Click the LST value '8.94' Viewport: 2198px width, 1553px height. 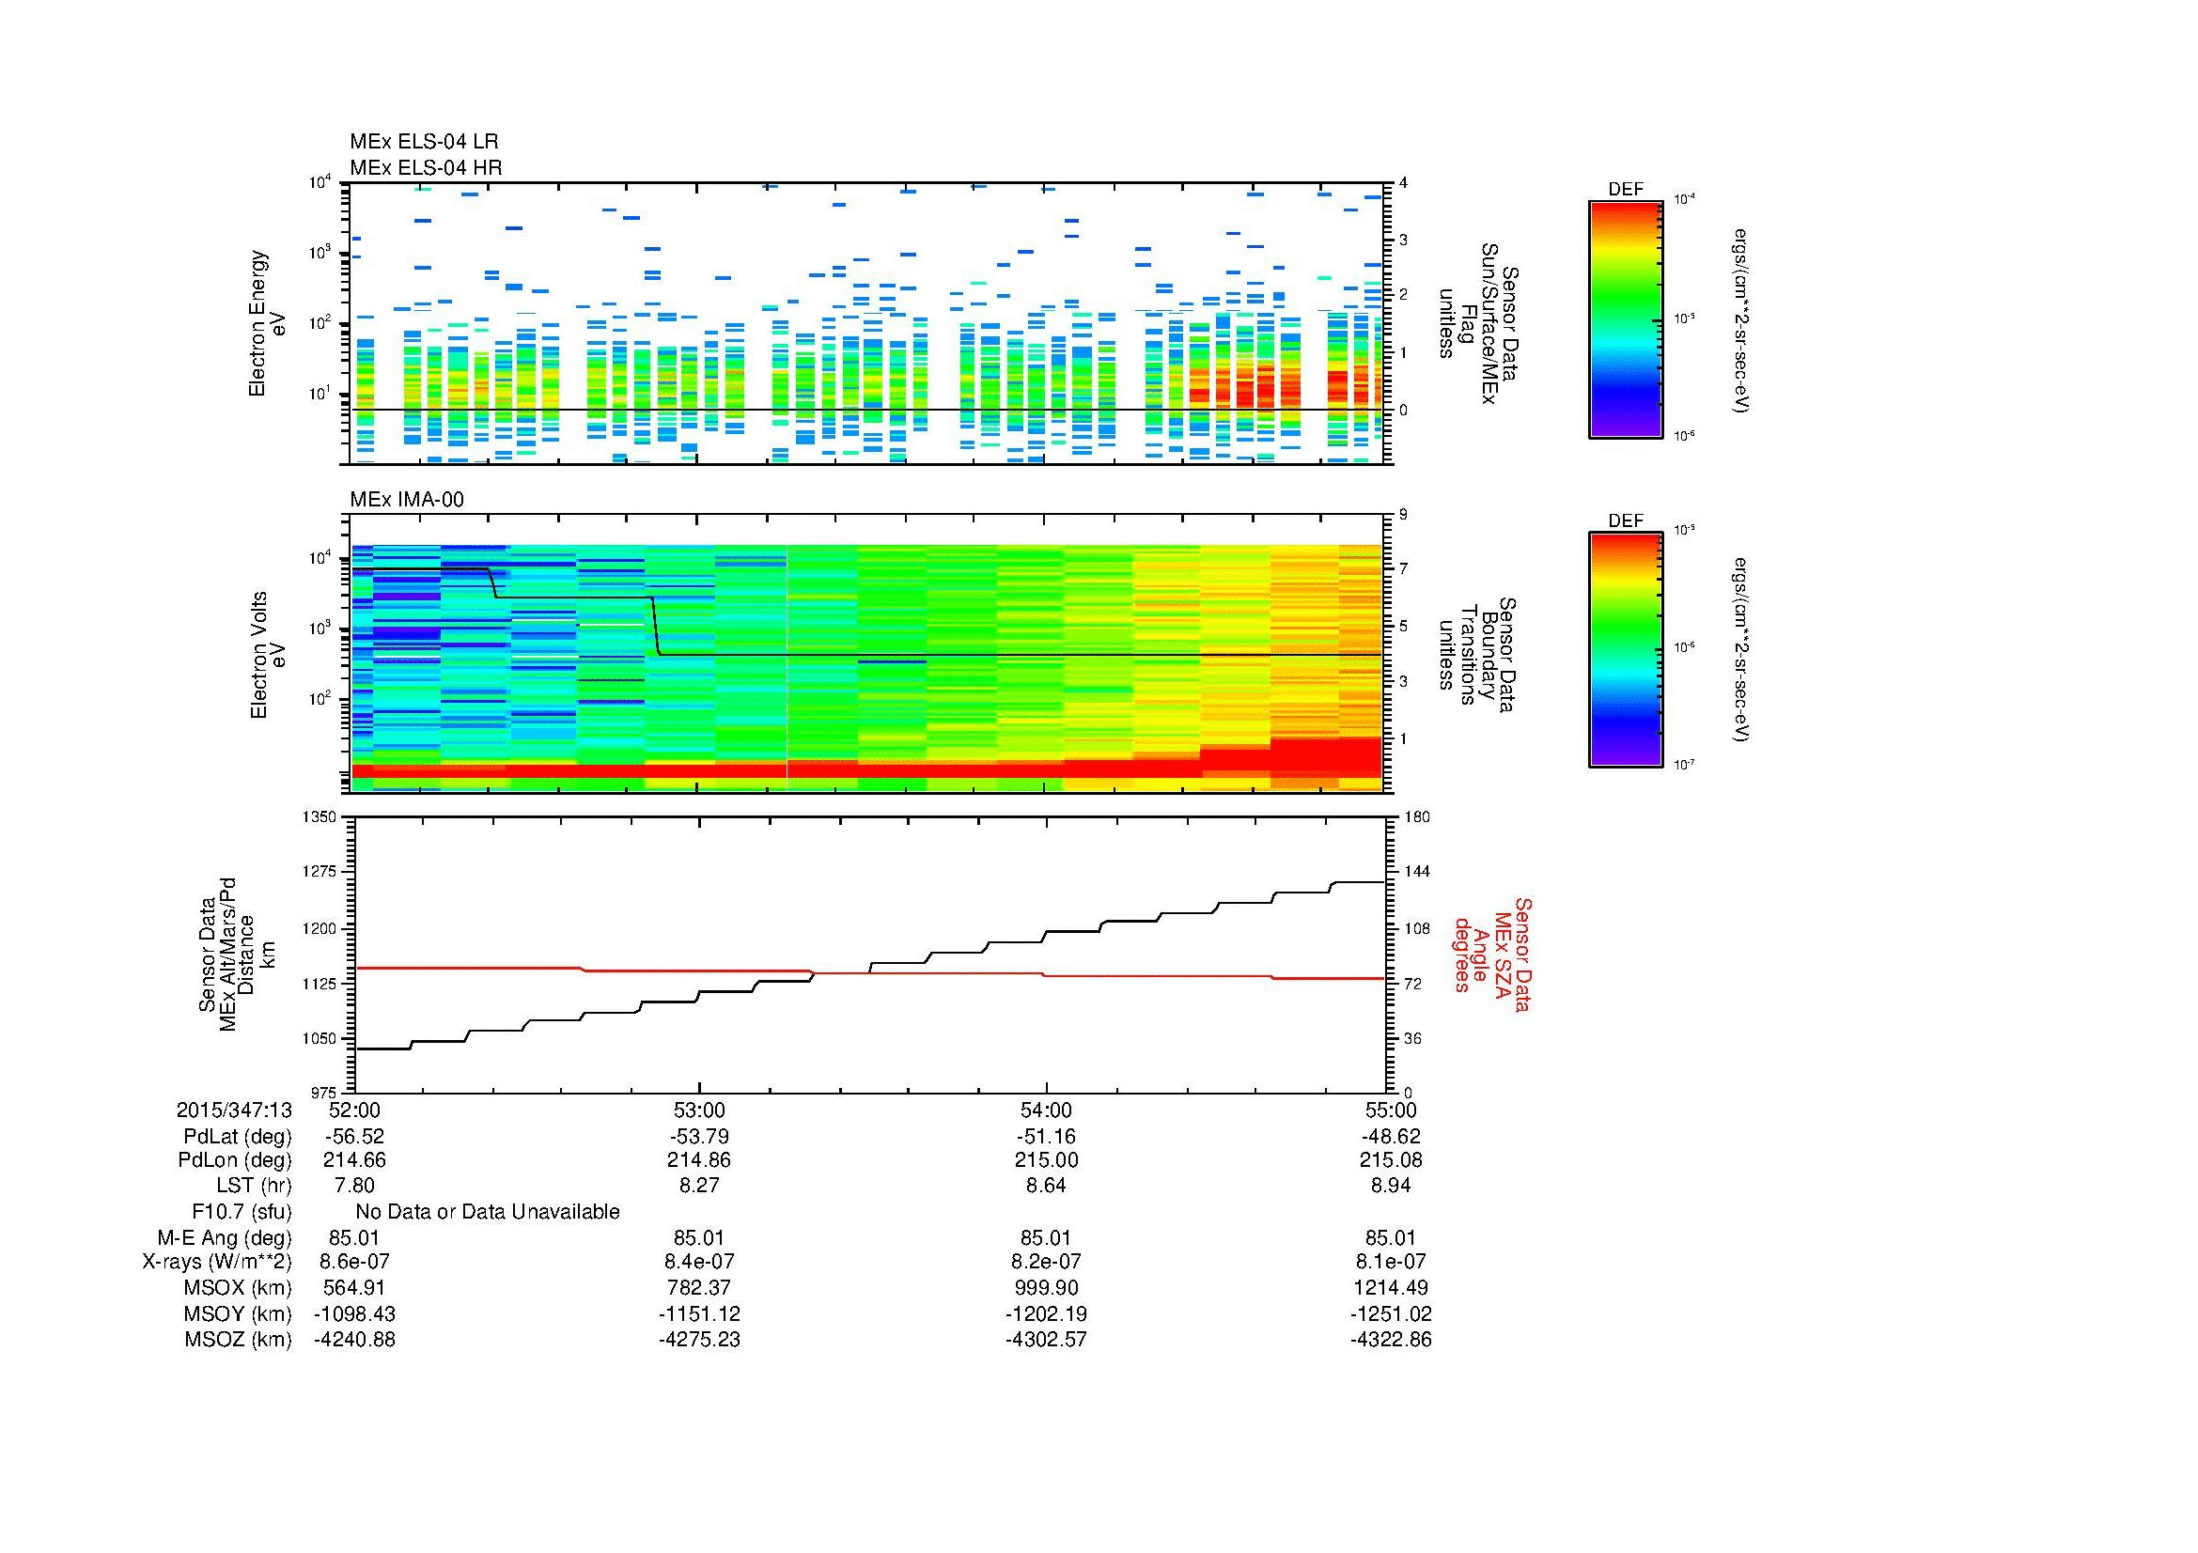(1391, 1187)
